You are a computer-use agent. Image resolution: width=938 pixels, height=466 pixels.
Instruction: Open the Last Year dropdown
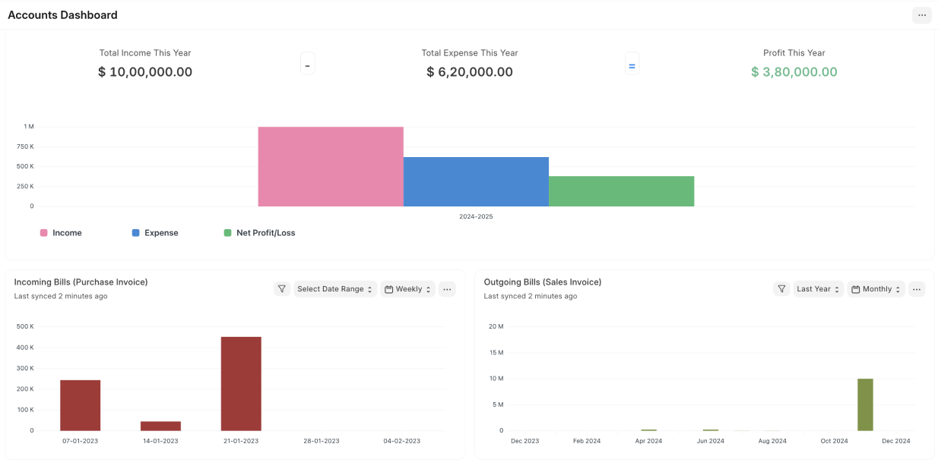coord(818,289)
